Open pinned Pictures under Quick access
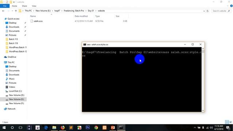233x131 pixels. coord(12,35)
